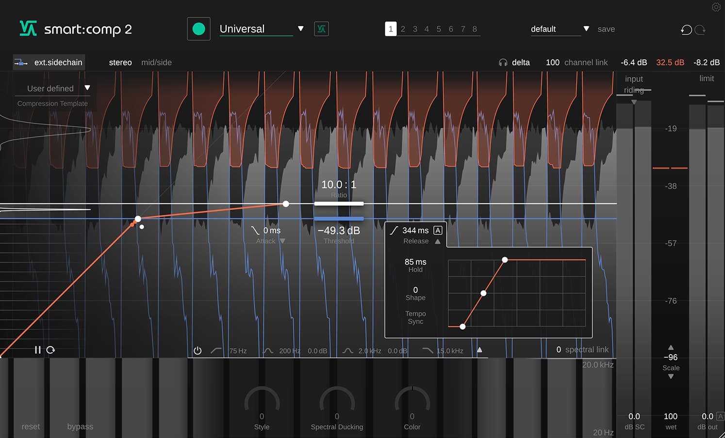Viewport: 725px width, 438px height.
Task: Select state slot 1
Action: click(391, 29)
